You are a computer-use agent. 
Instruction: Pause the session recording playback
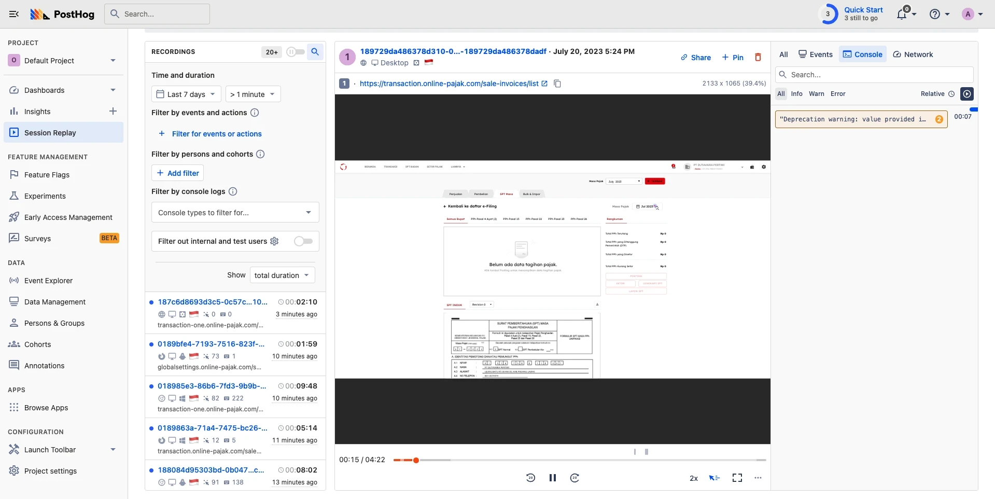553,478
